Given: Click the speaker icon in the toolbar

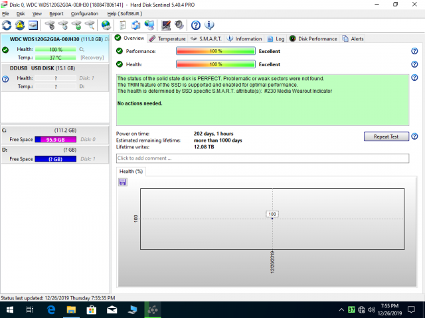Looking at the screenshot, I should 179,25.
